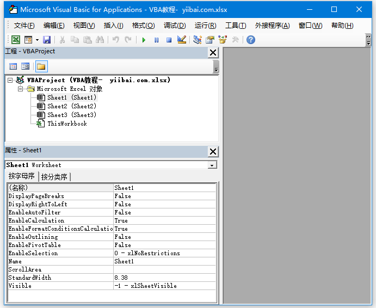The width and height of the screenshot is (376, 308).
Task: Click the Copy icon in the toolbar
Action: 75,40
